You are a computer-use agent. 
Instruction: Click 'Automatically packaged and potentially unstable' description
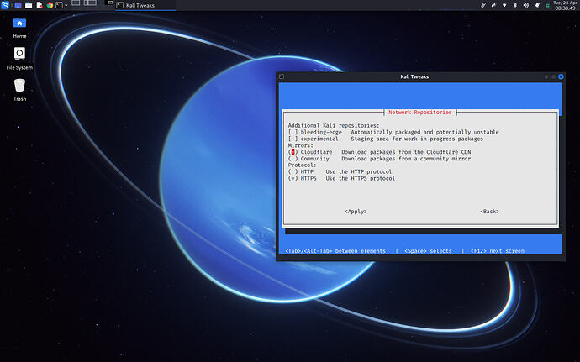click(x=424, y=132)
